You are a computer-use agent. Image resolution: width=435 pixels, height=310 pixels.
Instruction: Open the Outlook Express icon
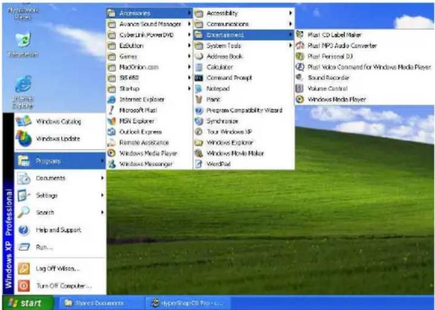point(111,132)
